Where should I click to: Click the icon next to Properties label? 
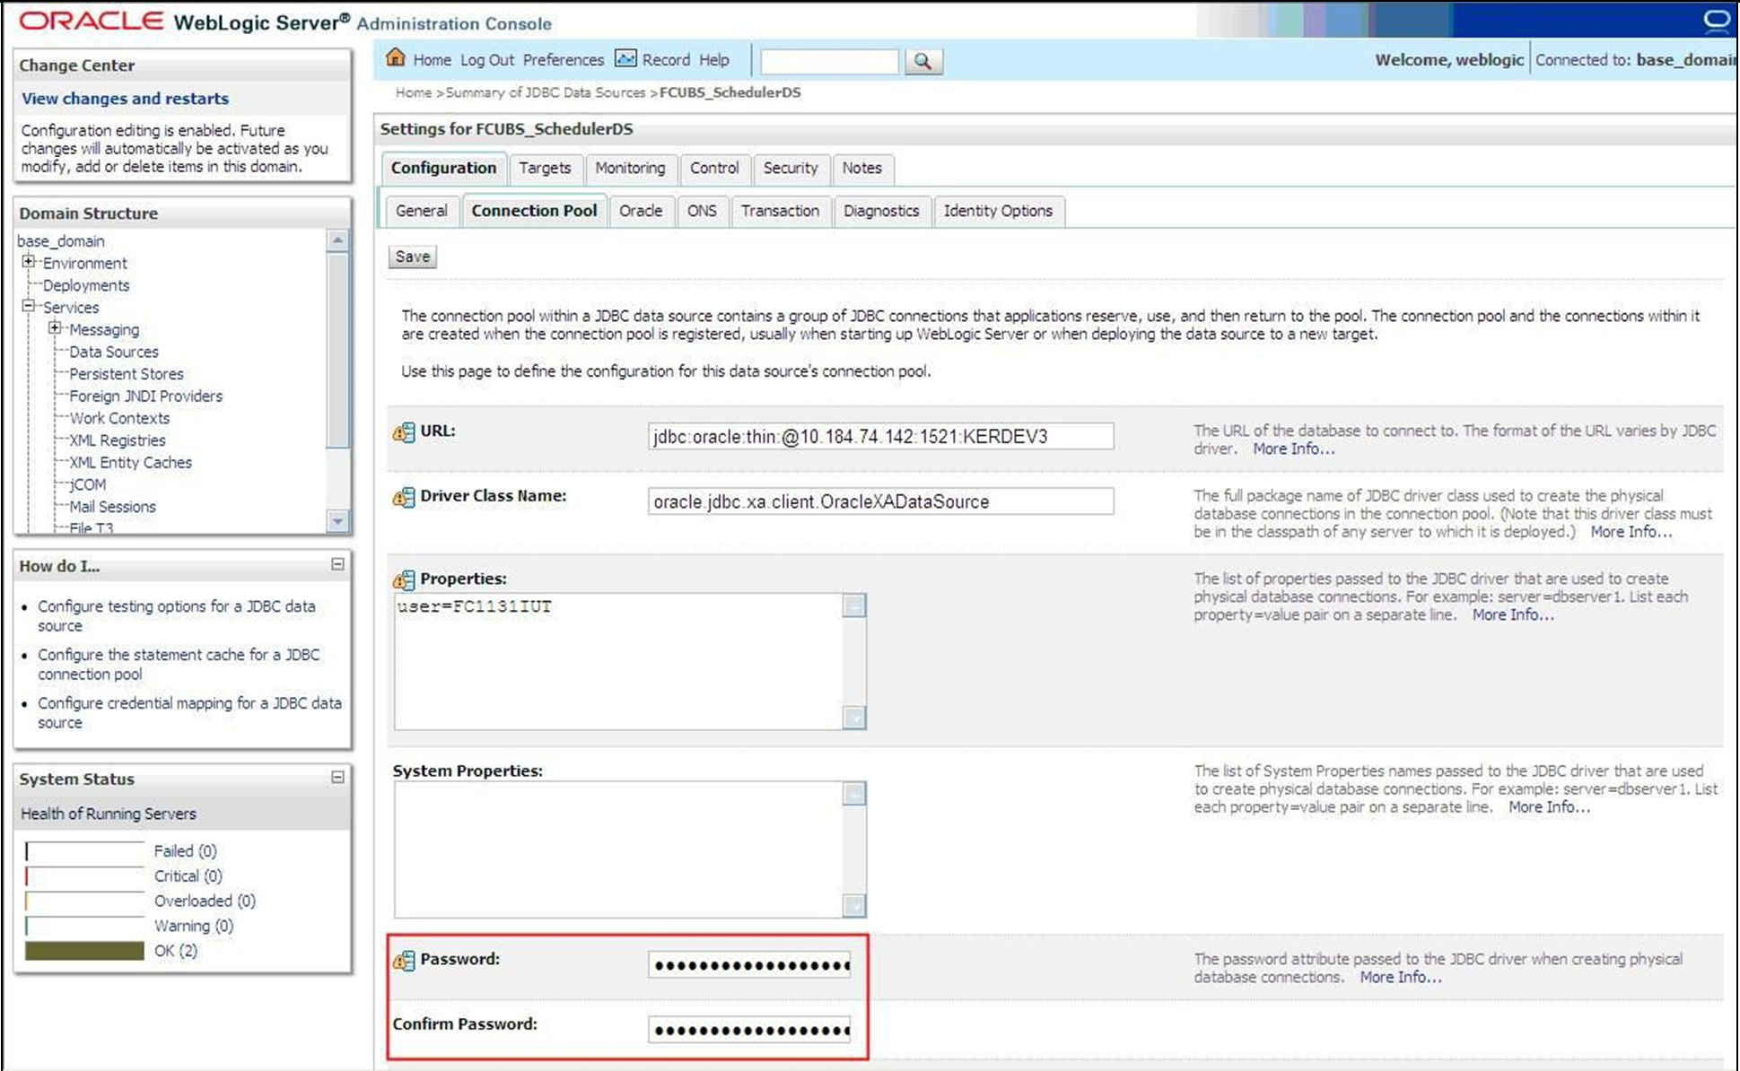coord(404,579)
